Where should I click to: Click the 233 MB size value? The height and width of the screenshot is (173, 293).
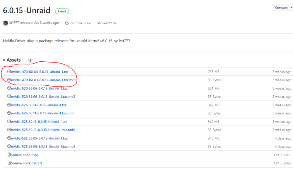[x=214, y=72]
